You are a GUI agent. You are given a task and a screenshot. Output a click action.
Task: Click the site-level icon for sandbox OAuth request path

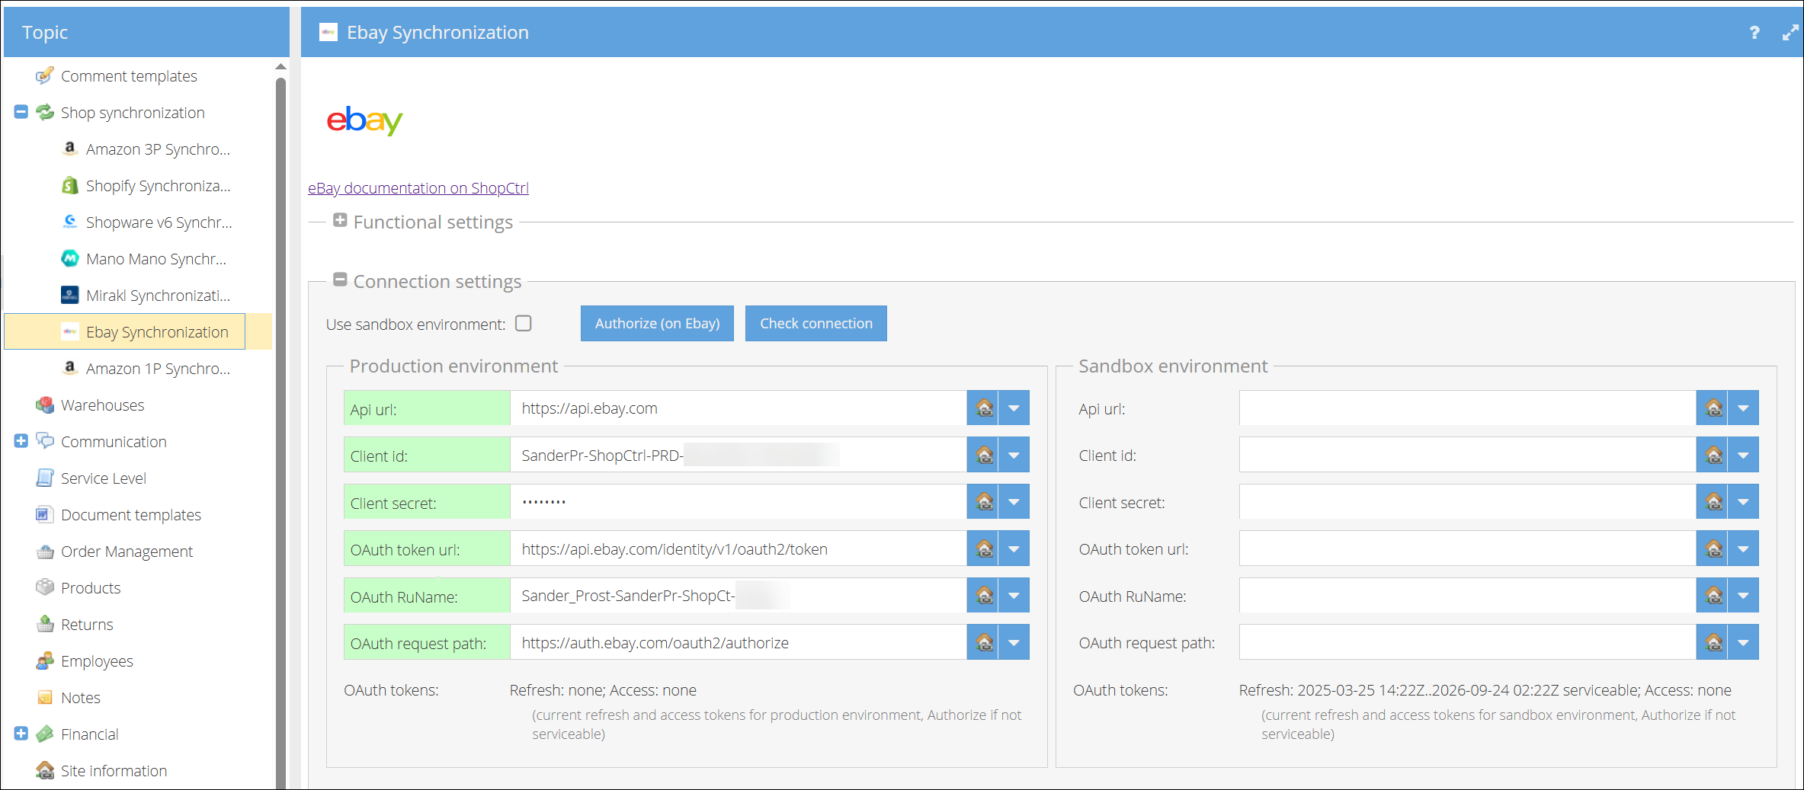pos(1713,642)
